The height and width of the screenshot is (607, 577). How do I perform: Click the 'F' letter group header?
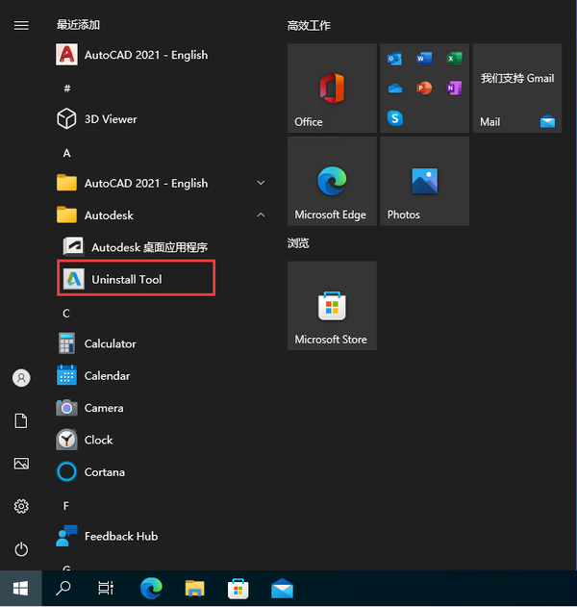pos(66,506)
